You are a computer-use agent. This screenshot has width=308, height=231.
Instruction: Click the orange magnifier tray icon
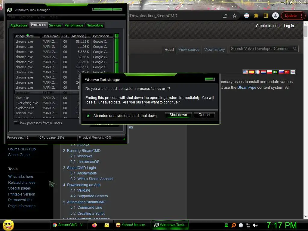233,225
